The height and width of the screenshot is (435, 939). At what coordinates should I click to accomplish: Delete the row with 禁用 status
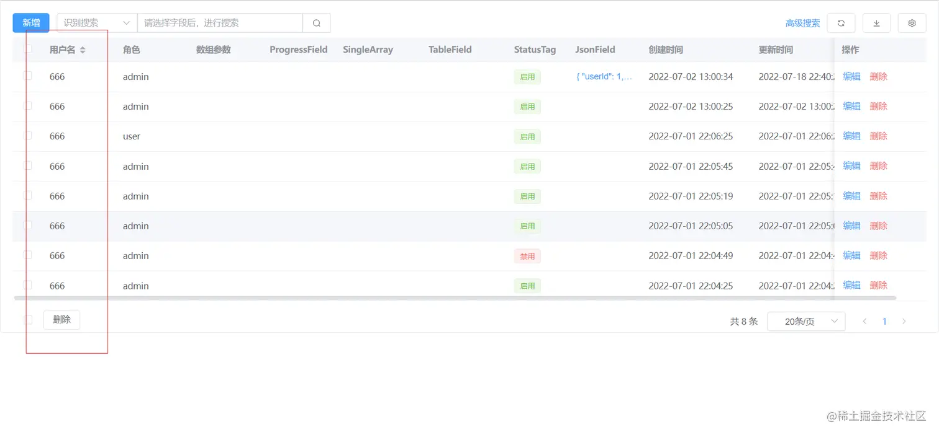pyautogui.click(x=878, y=255)
